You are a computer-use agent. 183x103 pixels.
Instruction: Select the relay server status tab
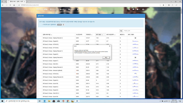pyautogui.click(x=16, y=2)
